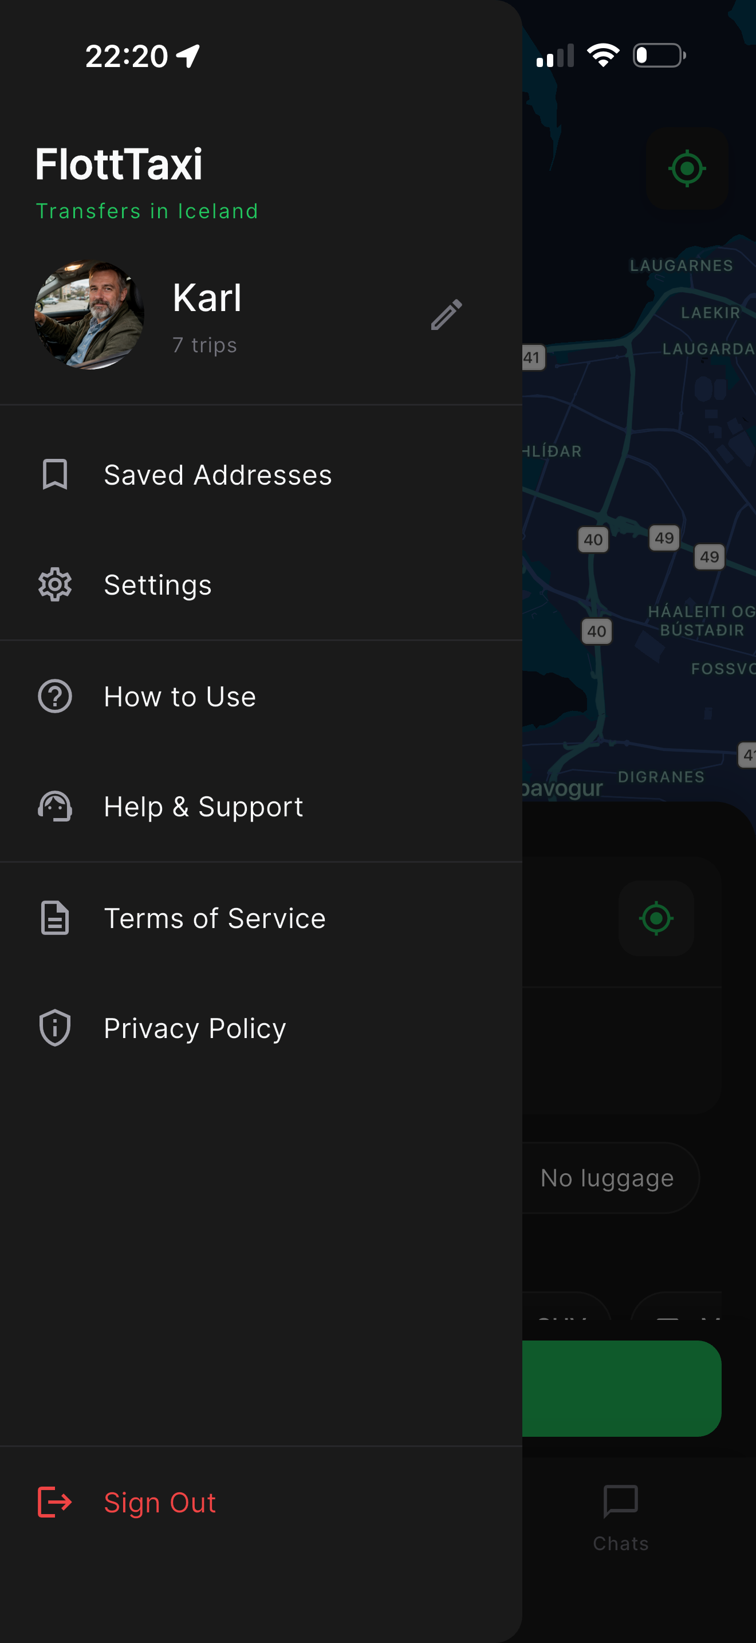Screen dimensions: 756x1643
Task: Tap Karl's profile photo
Action: 89,315
